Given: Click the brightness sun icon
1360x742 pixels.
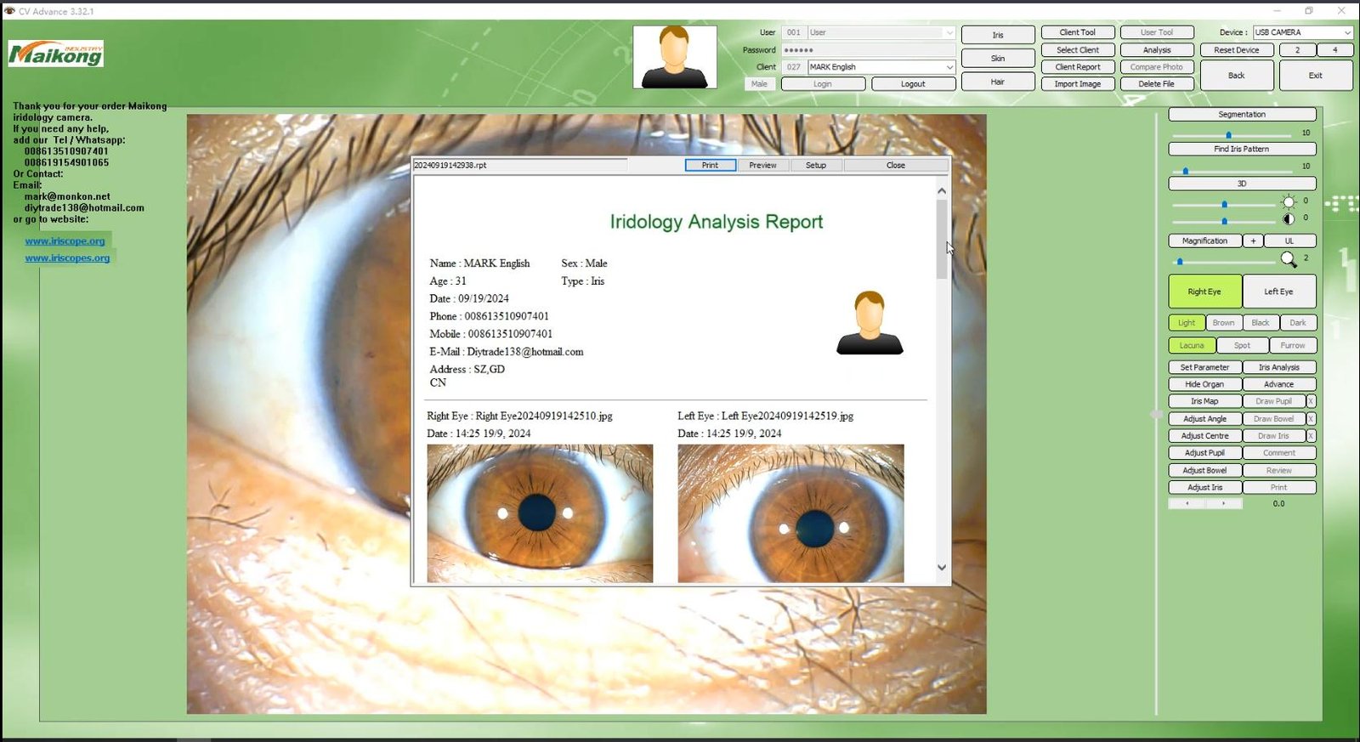Looking at the screenshot, I should click(1289, 201).
